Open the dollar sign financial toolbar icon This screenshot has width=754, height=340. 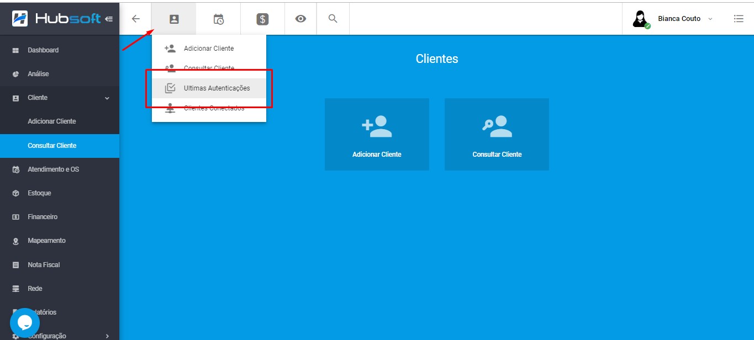[x=262, y=19]
